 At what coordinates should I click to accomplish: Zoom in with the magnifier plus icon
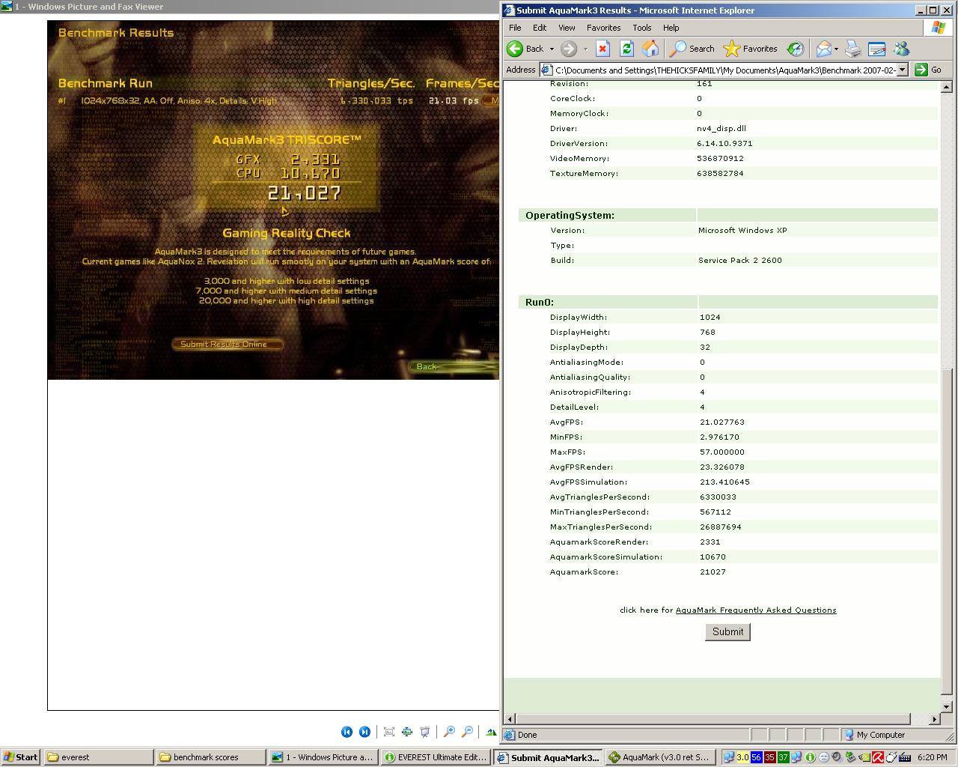(449, 732)
